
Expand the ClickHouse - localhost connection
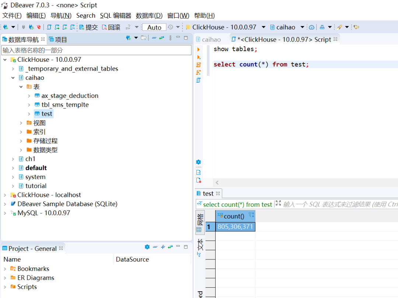[x=5, y=195]
